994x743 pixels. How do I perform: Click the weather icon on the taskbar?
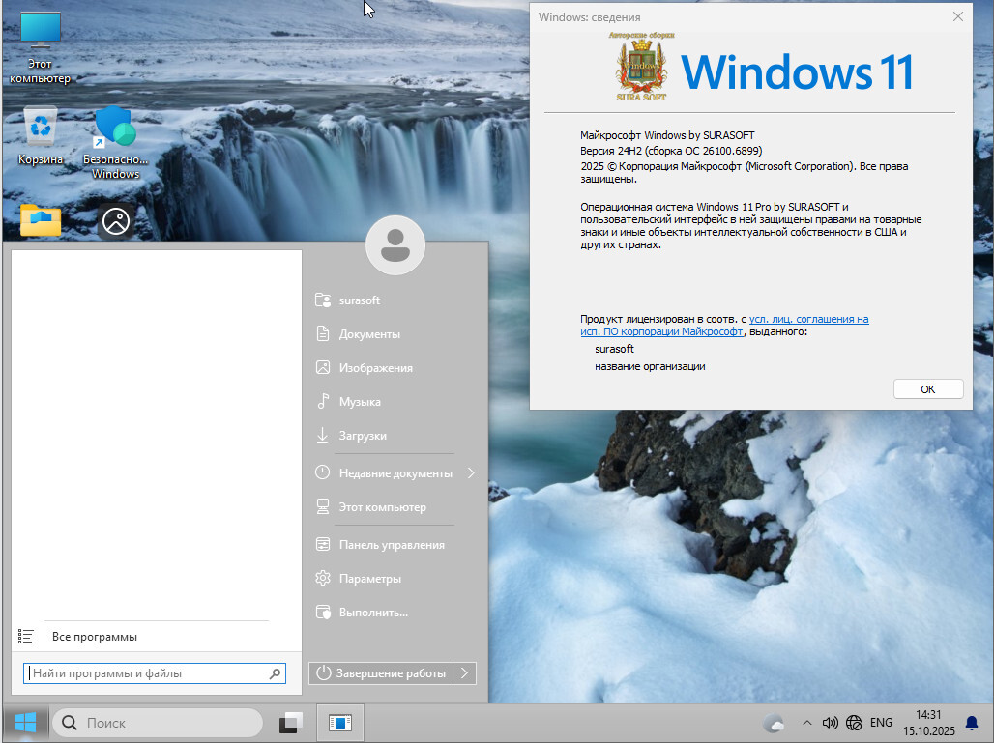tap(774, 722)
